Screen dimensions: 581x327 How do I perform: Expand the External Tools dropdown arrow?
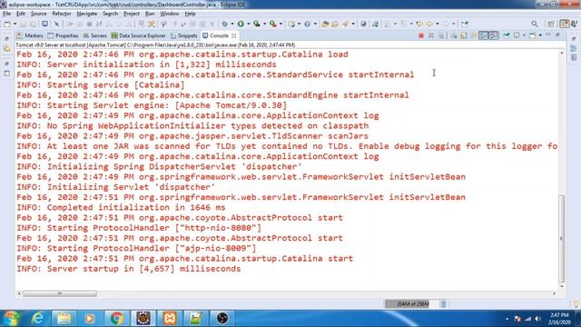(x=281, y=25)
